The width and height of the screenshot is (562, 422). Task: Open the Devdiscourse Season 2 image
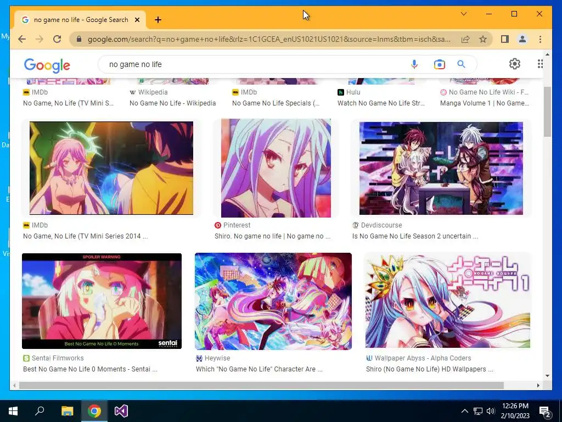[441, 168]
